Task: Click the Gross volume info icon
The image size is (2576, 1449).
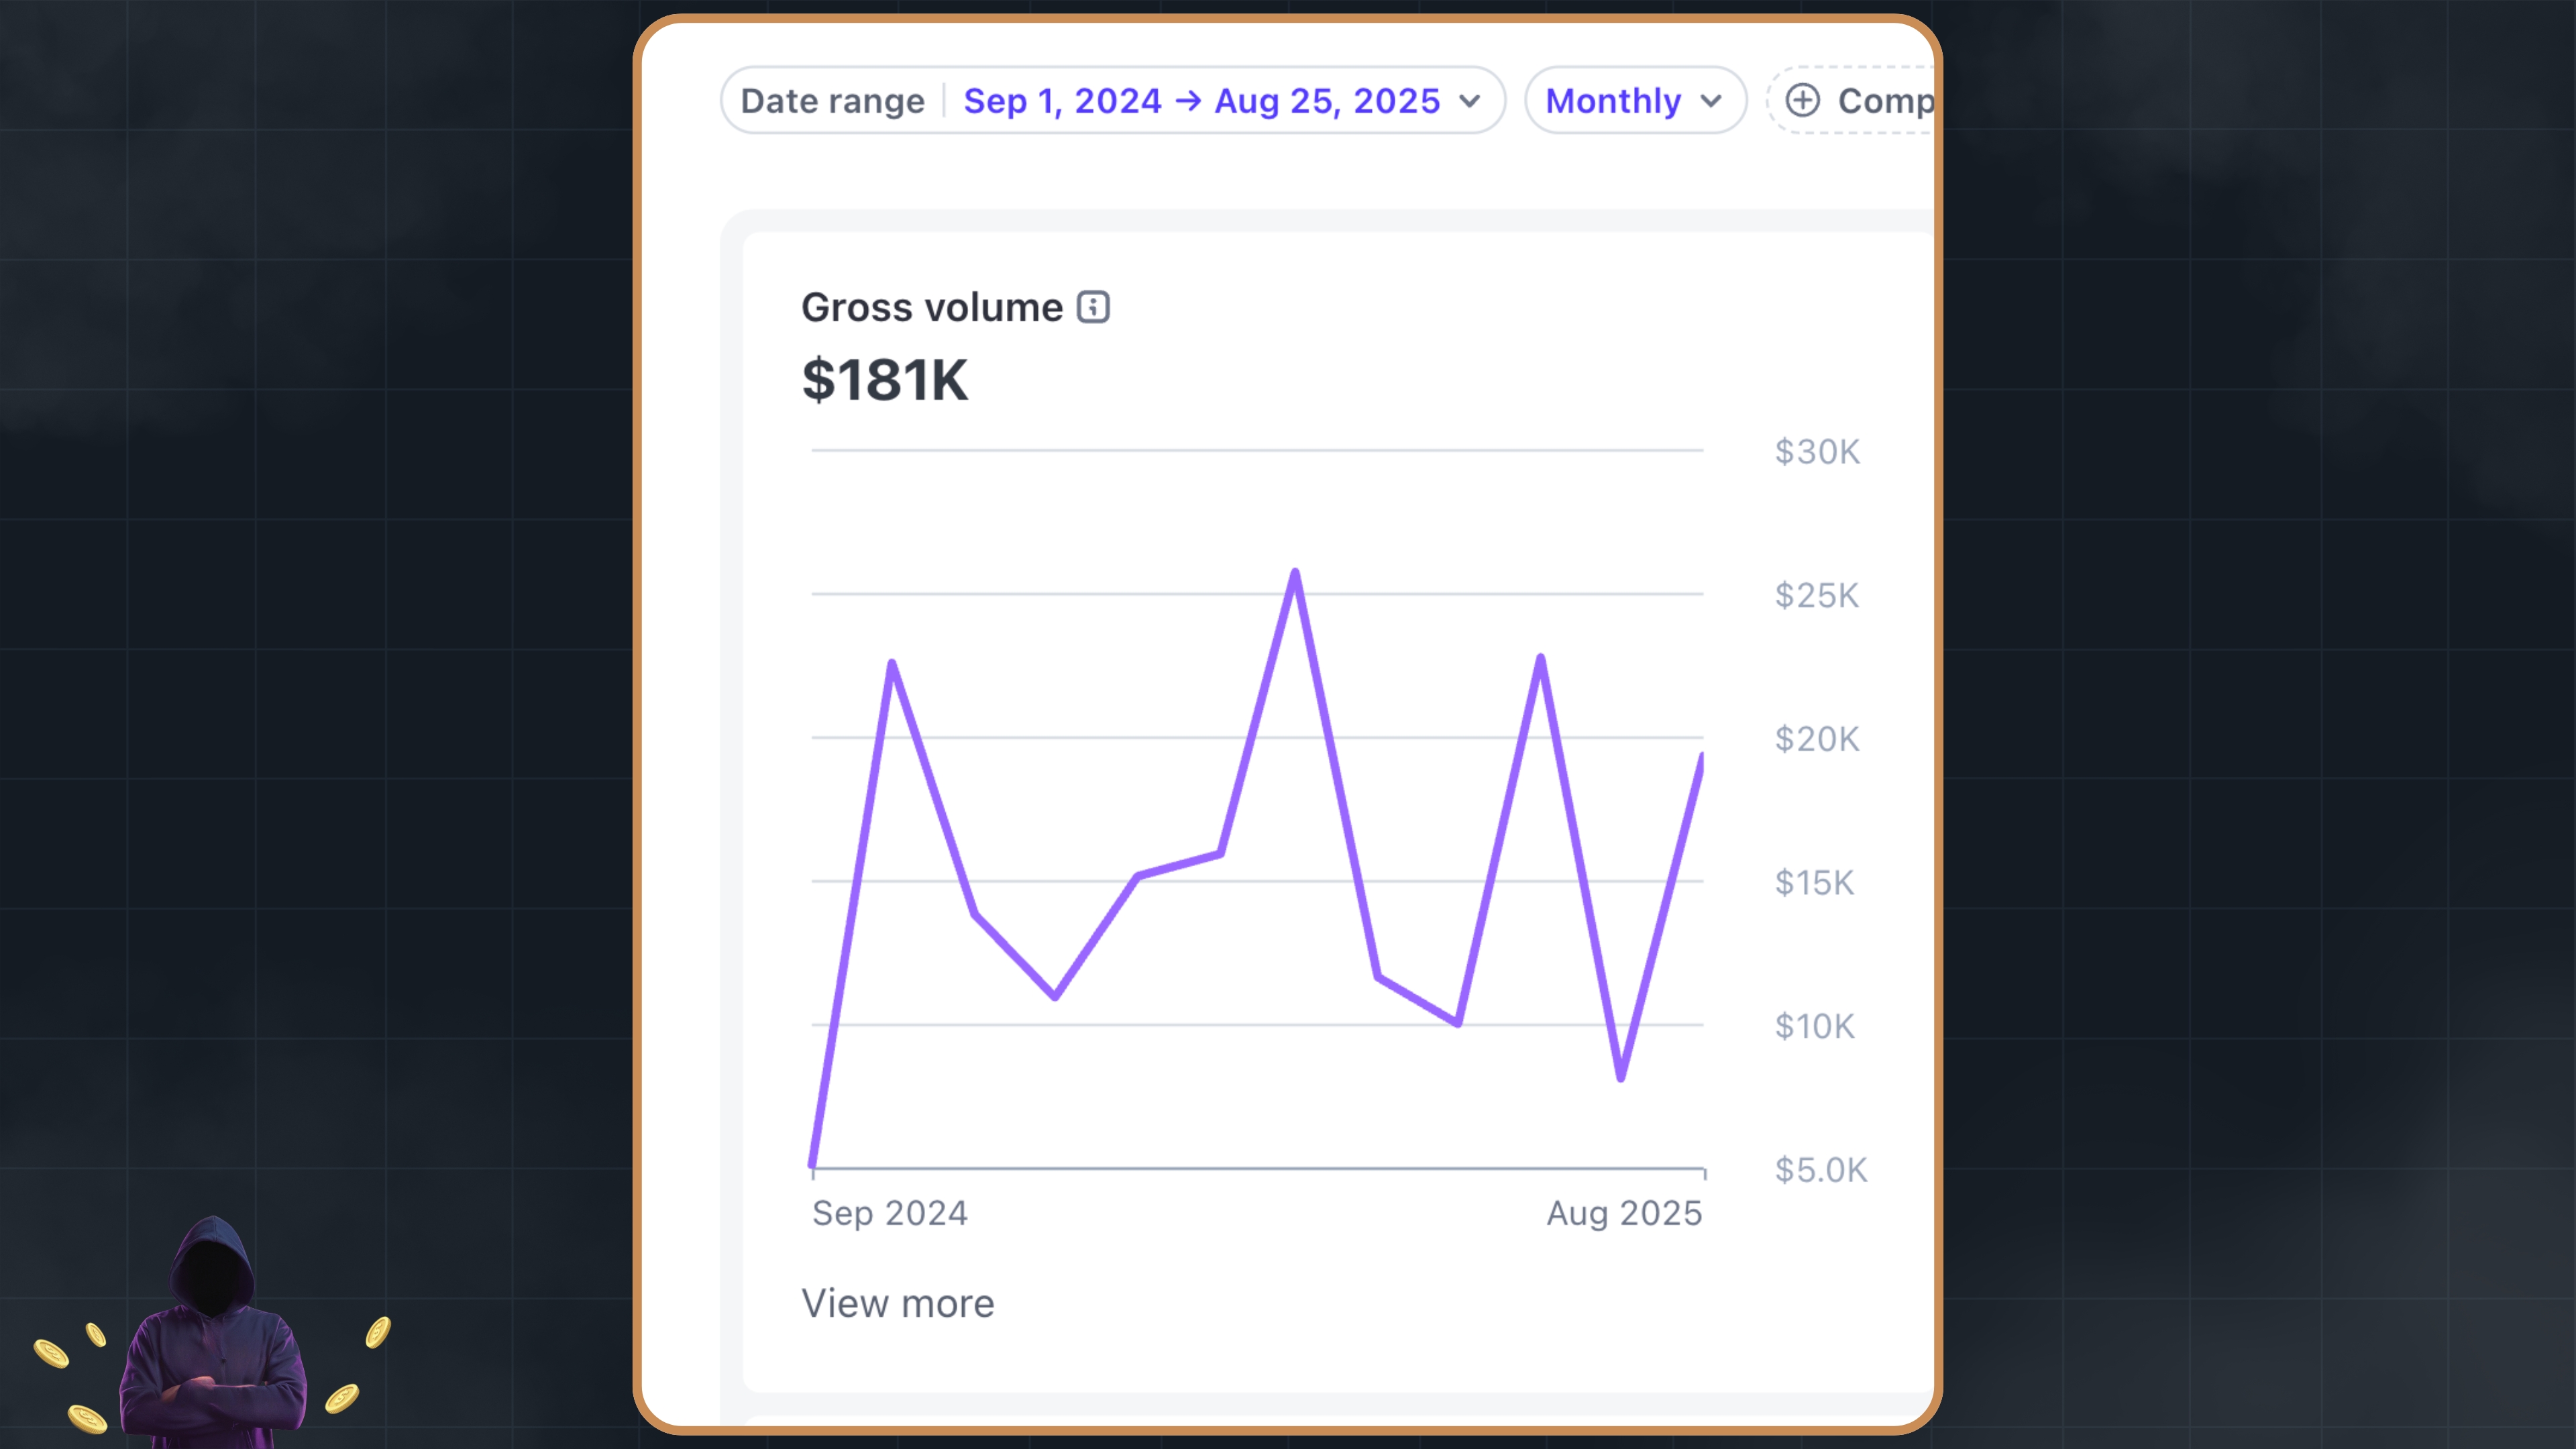Action: (1092, 307)
